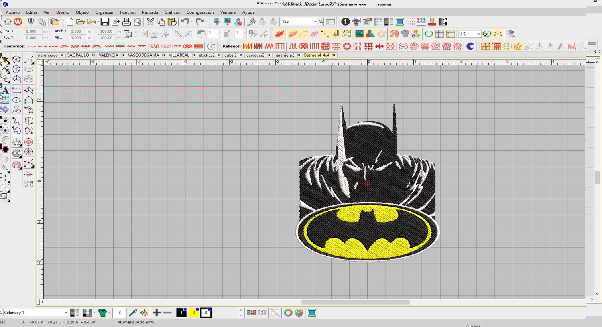
Task: Switch to the VALENCIA tab
Action: click(x=108, y=55)
